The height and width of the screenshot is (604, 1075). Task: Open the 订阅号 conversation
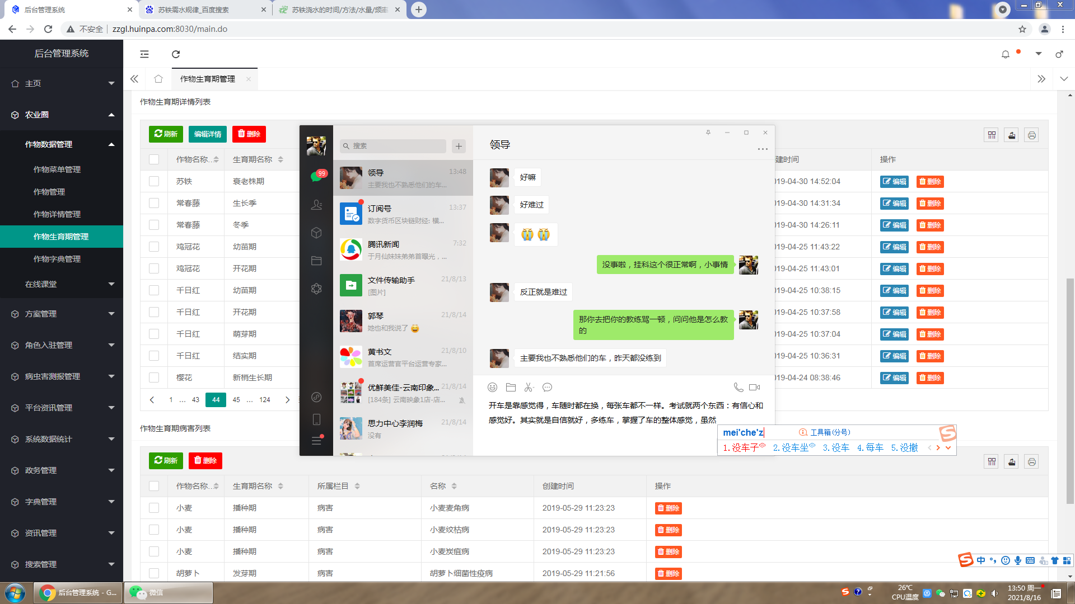pyautogui.click(x=403, y=214)
